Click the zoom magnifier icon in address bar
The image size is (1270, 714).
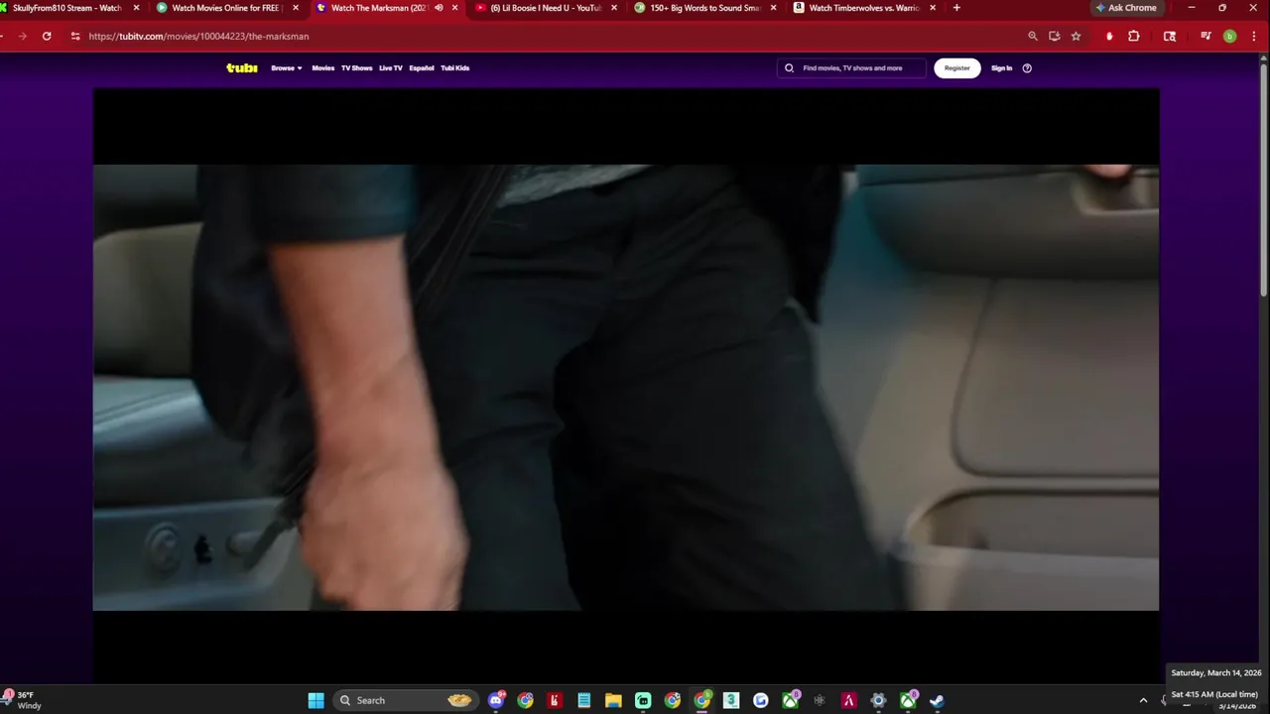tap(1033, 36)
